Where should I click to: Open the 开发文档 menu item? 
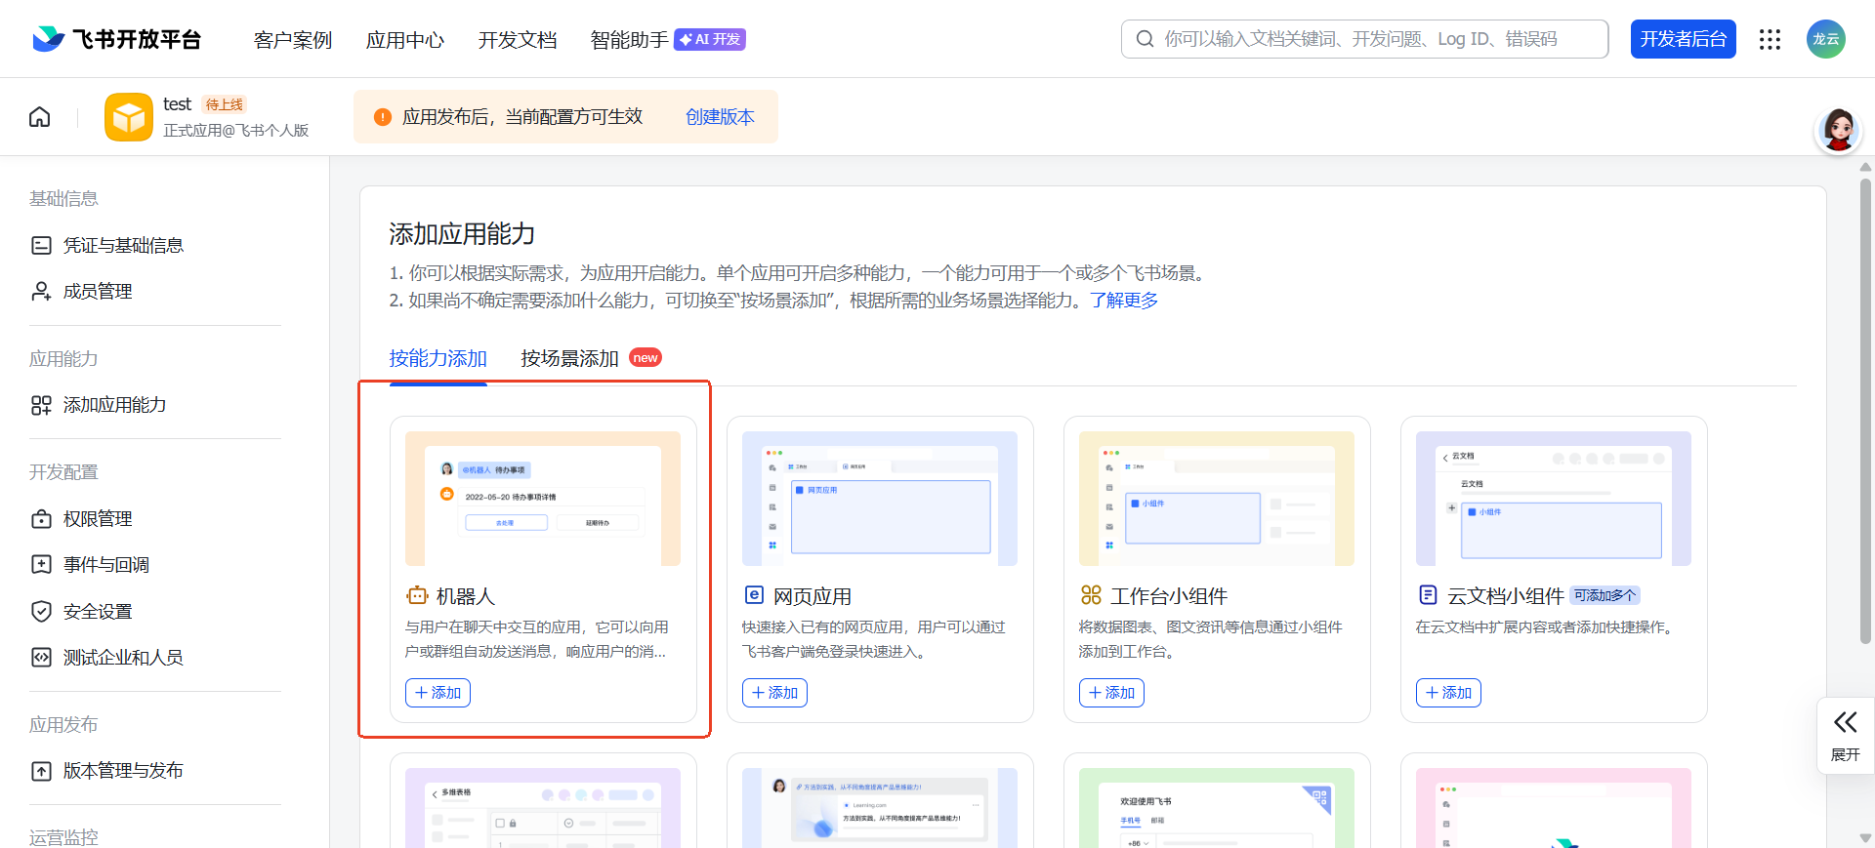click(518, 40)
